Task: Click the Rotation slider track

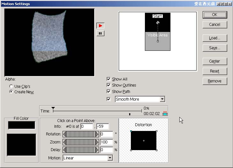Action: click(81, 134)
